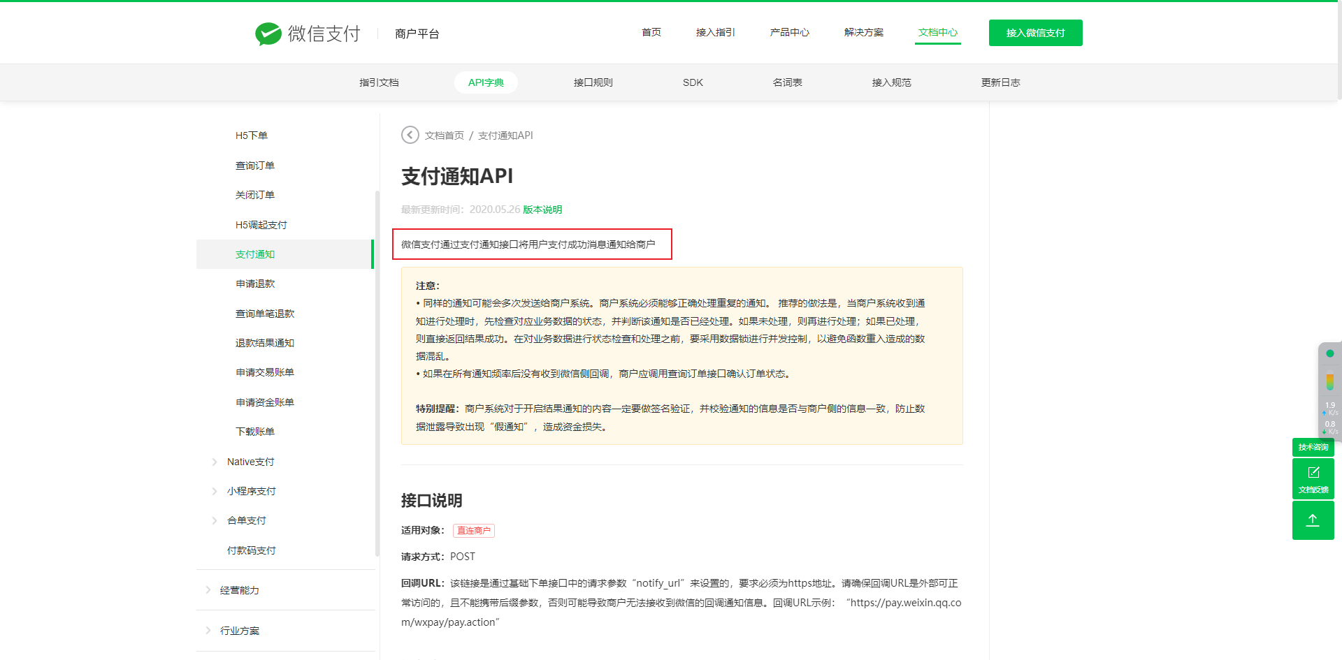Screen dimensions: 1342x660
Task: Click the WeChat Pay logo
Action: [308, 34]
